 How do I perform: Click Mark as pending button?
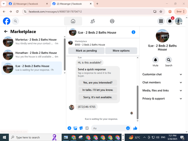pyautogui.click(x=86, y=51)
